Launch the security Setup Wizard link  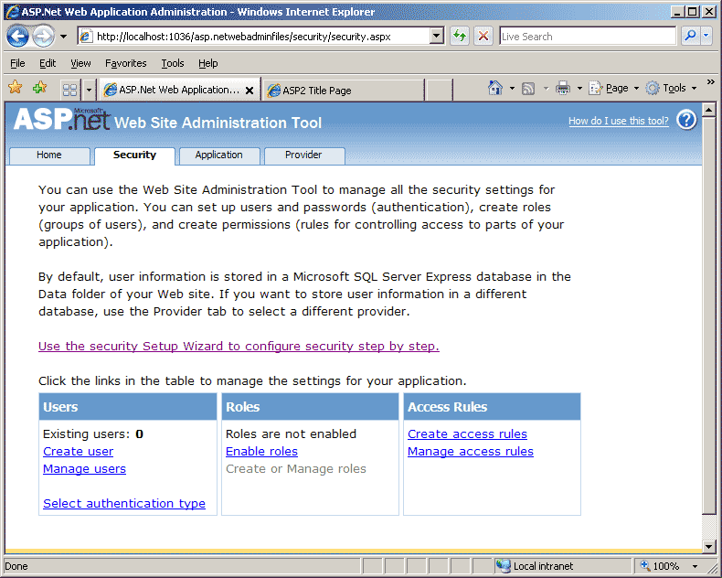239,346
